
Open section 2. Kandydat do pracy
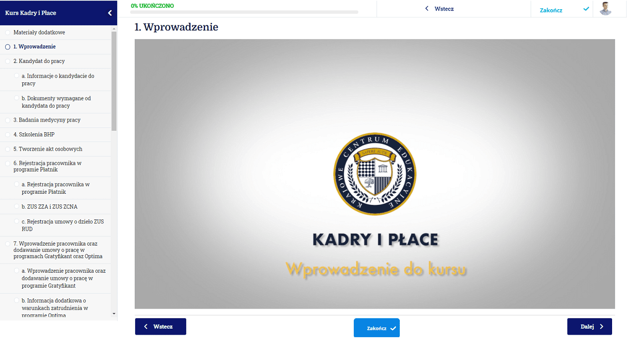[x=39, y=61]
